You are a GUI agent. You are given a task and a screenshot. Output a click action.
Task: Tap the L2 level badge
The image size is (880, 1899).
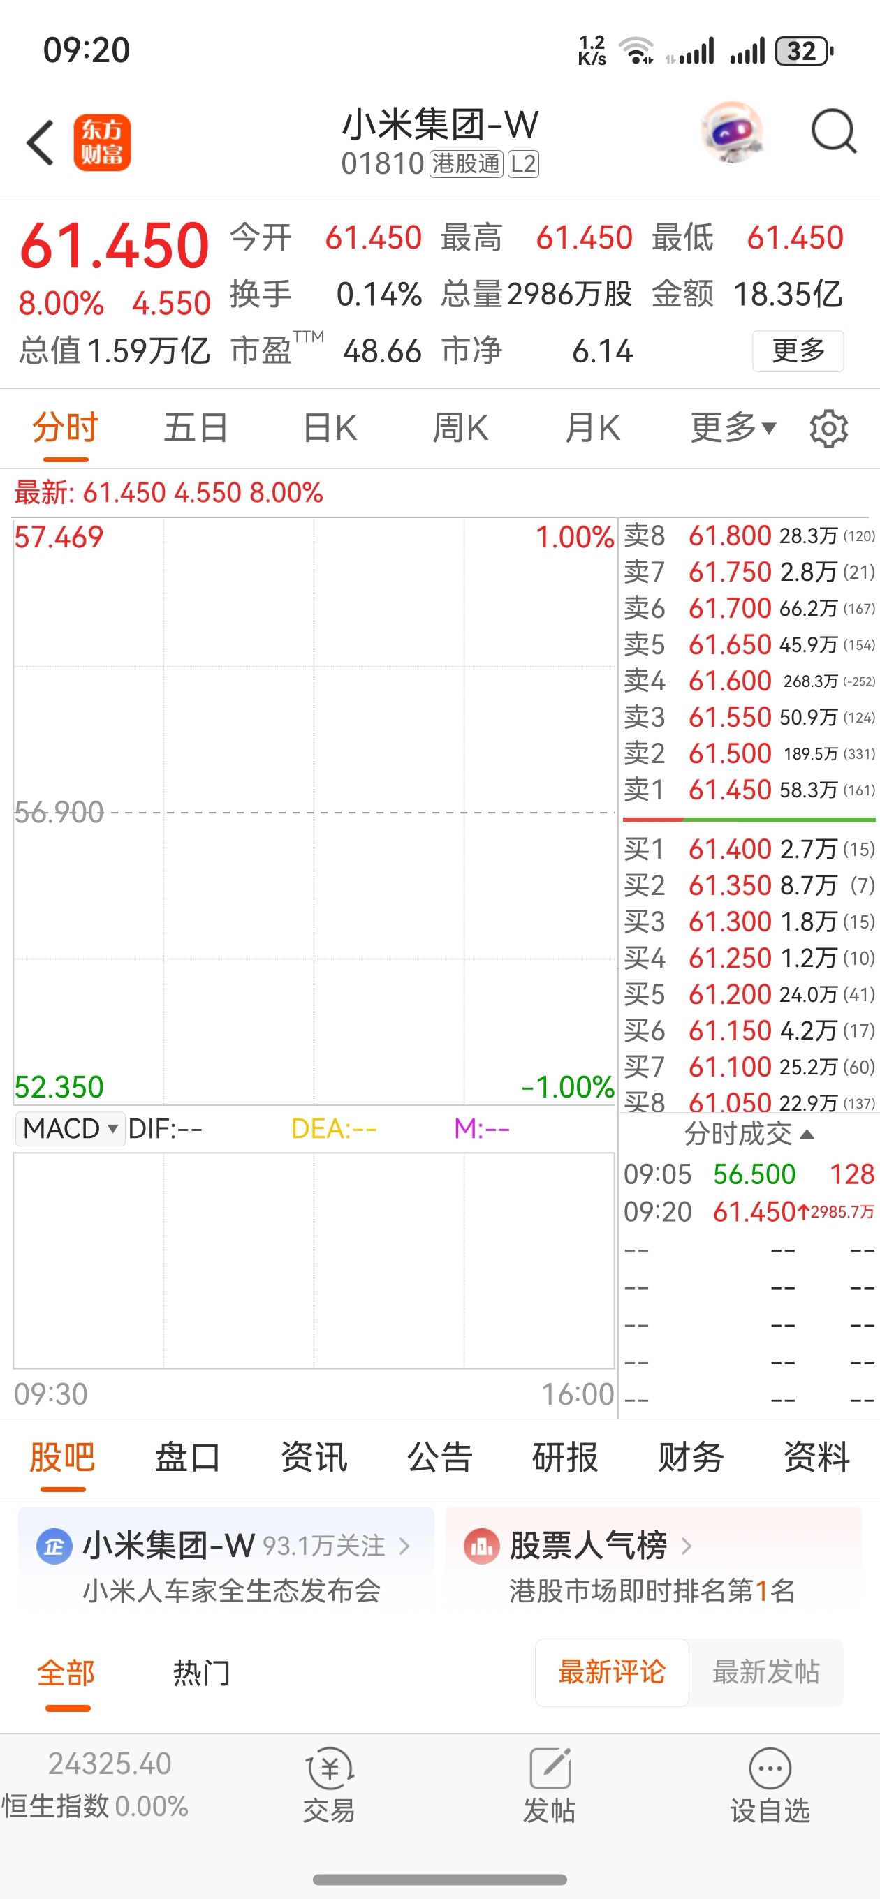click(x=523, y=163)
